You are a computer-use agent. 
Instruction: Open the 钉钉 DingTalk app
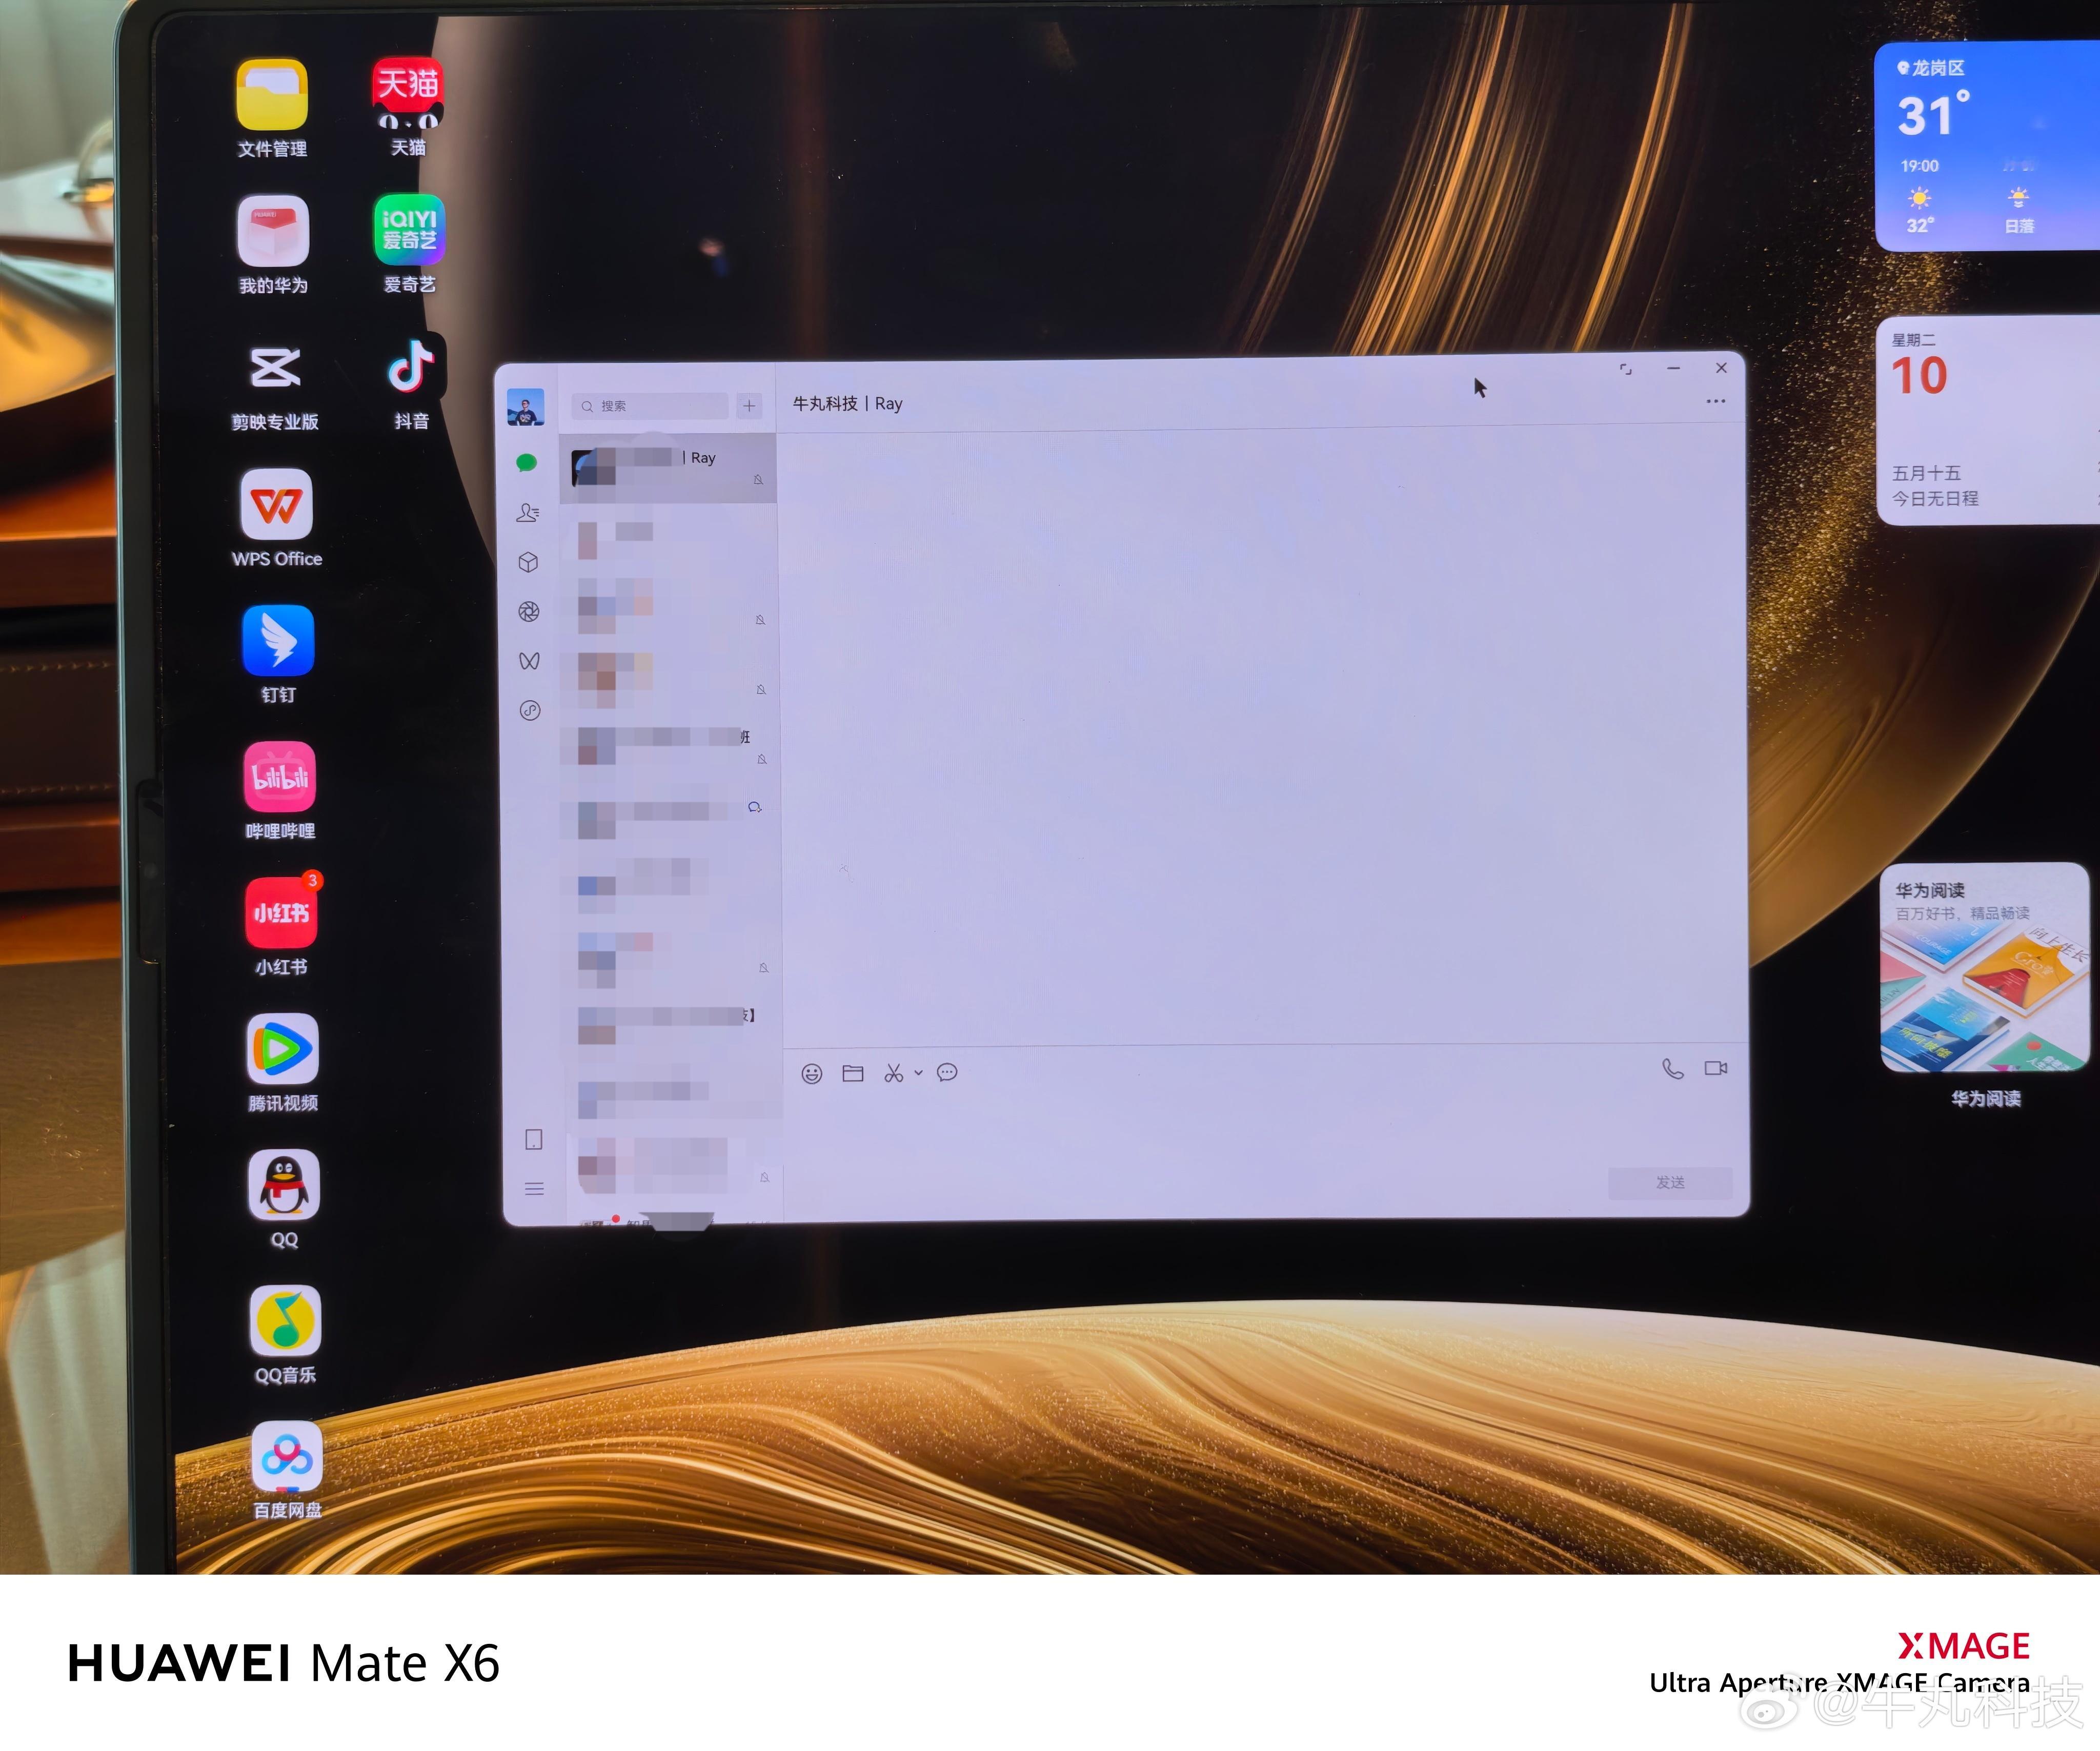coord(278,654)
